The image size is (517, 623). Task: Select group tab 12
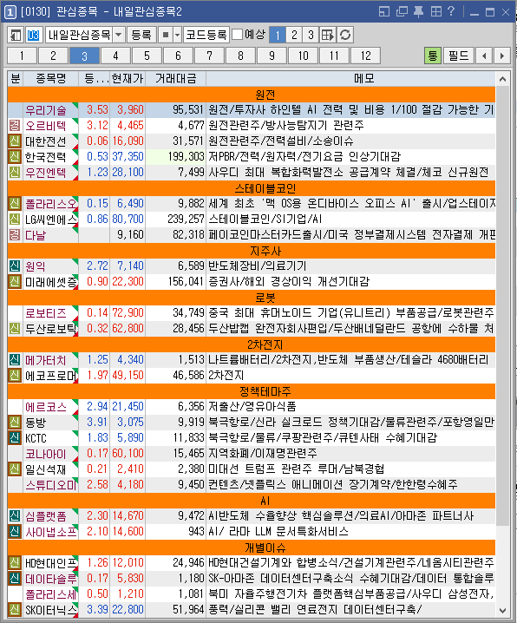366,56
